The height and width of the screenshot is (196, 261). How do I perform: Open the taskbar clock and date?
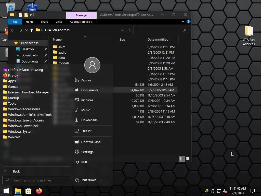click(x=238, y=191)
